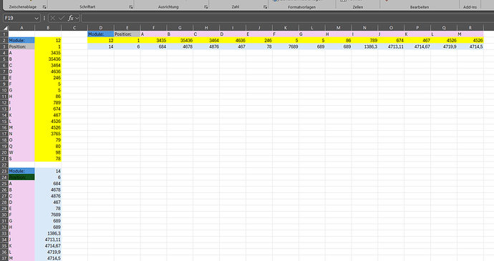The width and height of the screenshot is (494, 261).
Task: Click the cancel X in formula bar
Action: pos(52,19)
